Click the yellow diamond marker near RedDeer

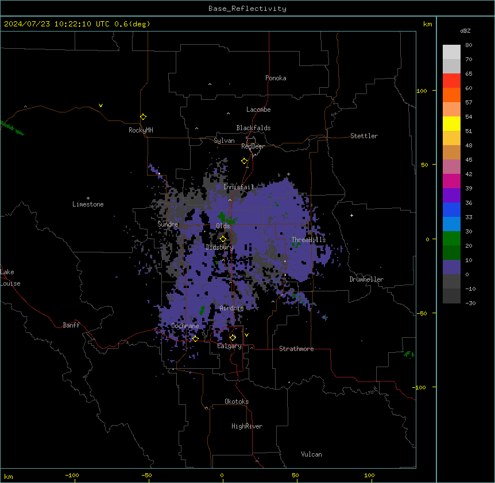click(x=244, y=161)
